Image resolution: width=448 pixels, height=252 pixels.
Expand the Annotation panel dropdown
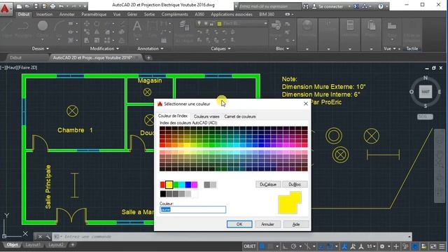(x=150, y=48)
